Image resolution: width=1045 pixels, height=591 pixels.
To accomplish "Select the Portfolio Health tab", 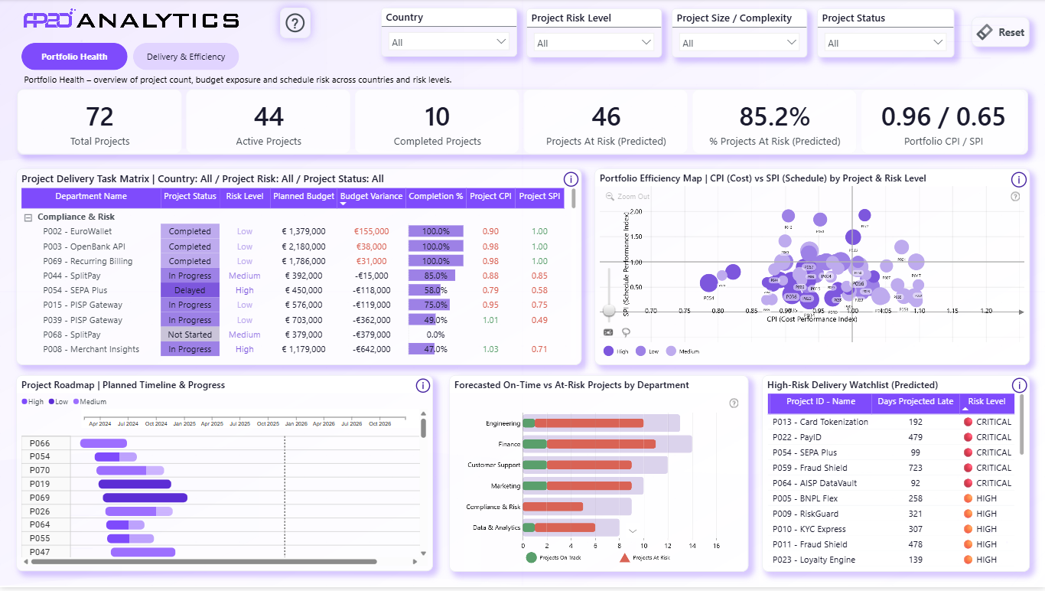I will tap(73, 56).
